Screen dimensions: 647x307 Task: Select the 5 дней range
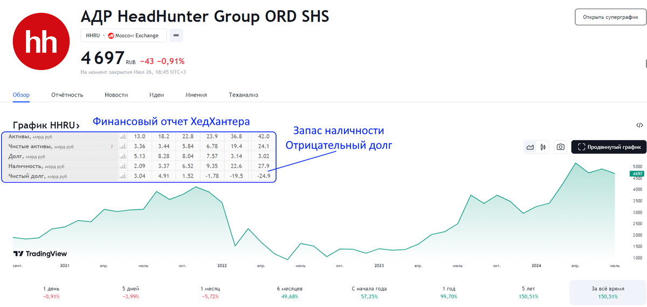coord(130,292)
